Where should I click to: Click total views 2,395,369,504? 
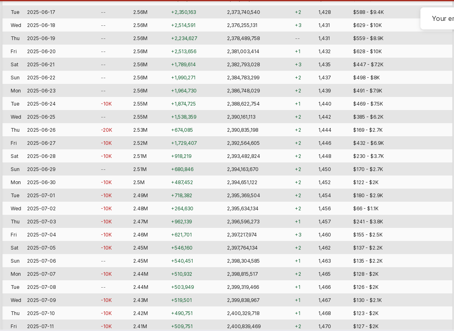pos(243,196)
